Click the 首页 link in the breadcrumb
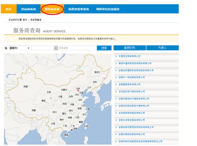Image resolution: width=197 pixels, height=146 pixels. 25,20
